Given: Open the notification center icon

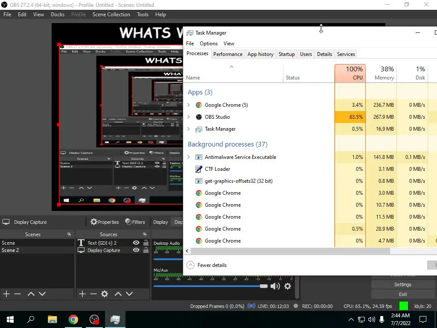Looking at the screenshot, I should point(423,319).
